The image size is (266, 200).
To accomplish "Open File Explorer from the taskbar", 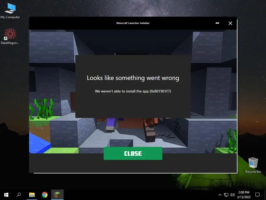I will tap(32, 195).
